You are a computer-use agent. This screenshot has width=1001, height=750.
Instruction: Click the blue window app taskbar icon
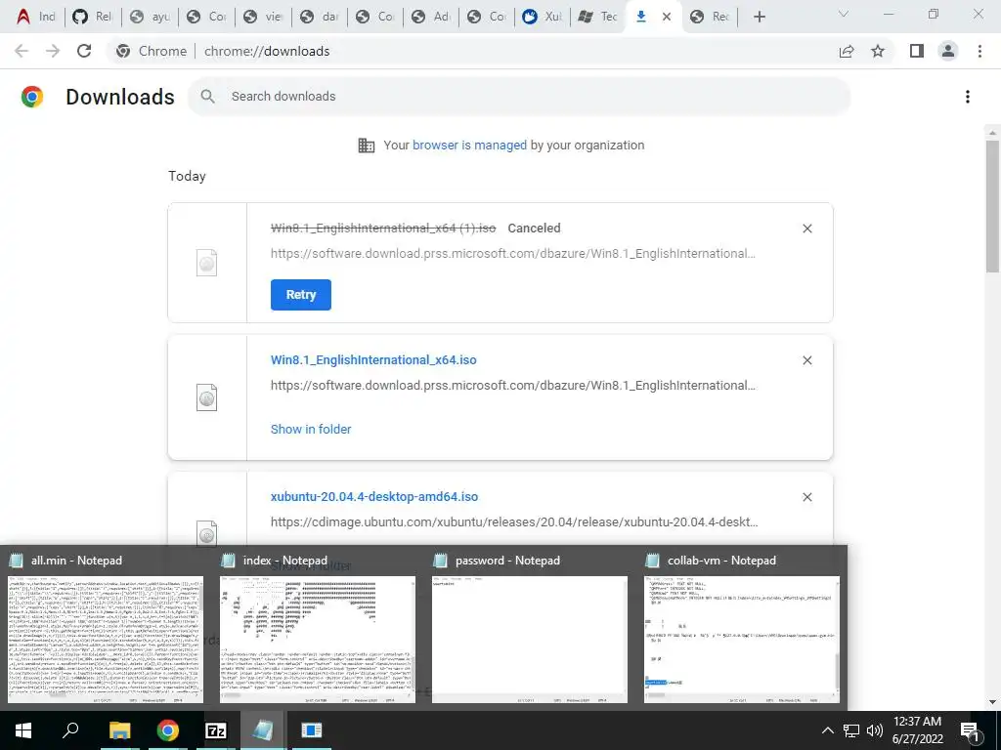pyautogui.click(x=312, y=730)
